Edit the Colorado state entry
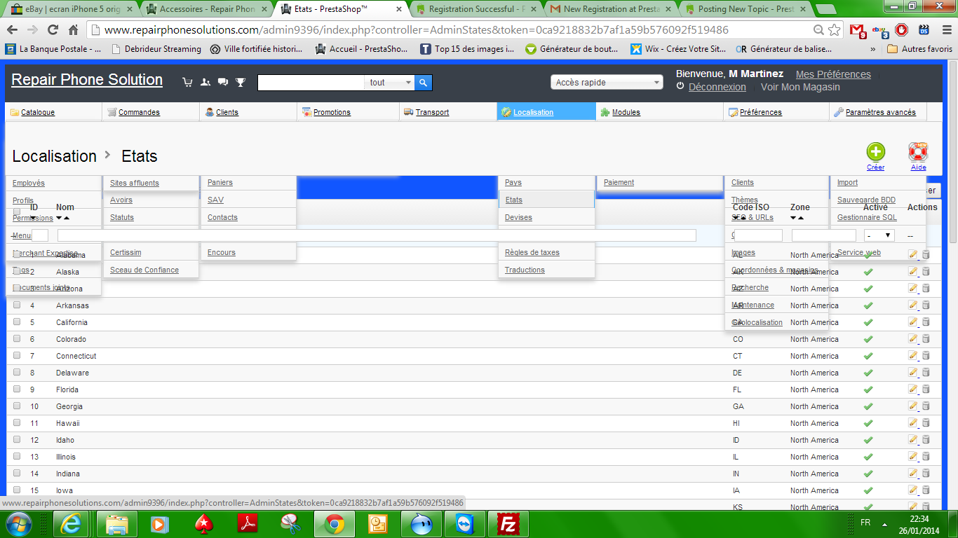Screen dimensions: 958x538 pos(913,339)
